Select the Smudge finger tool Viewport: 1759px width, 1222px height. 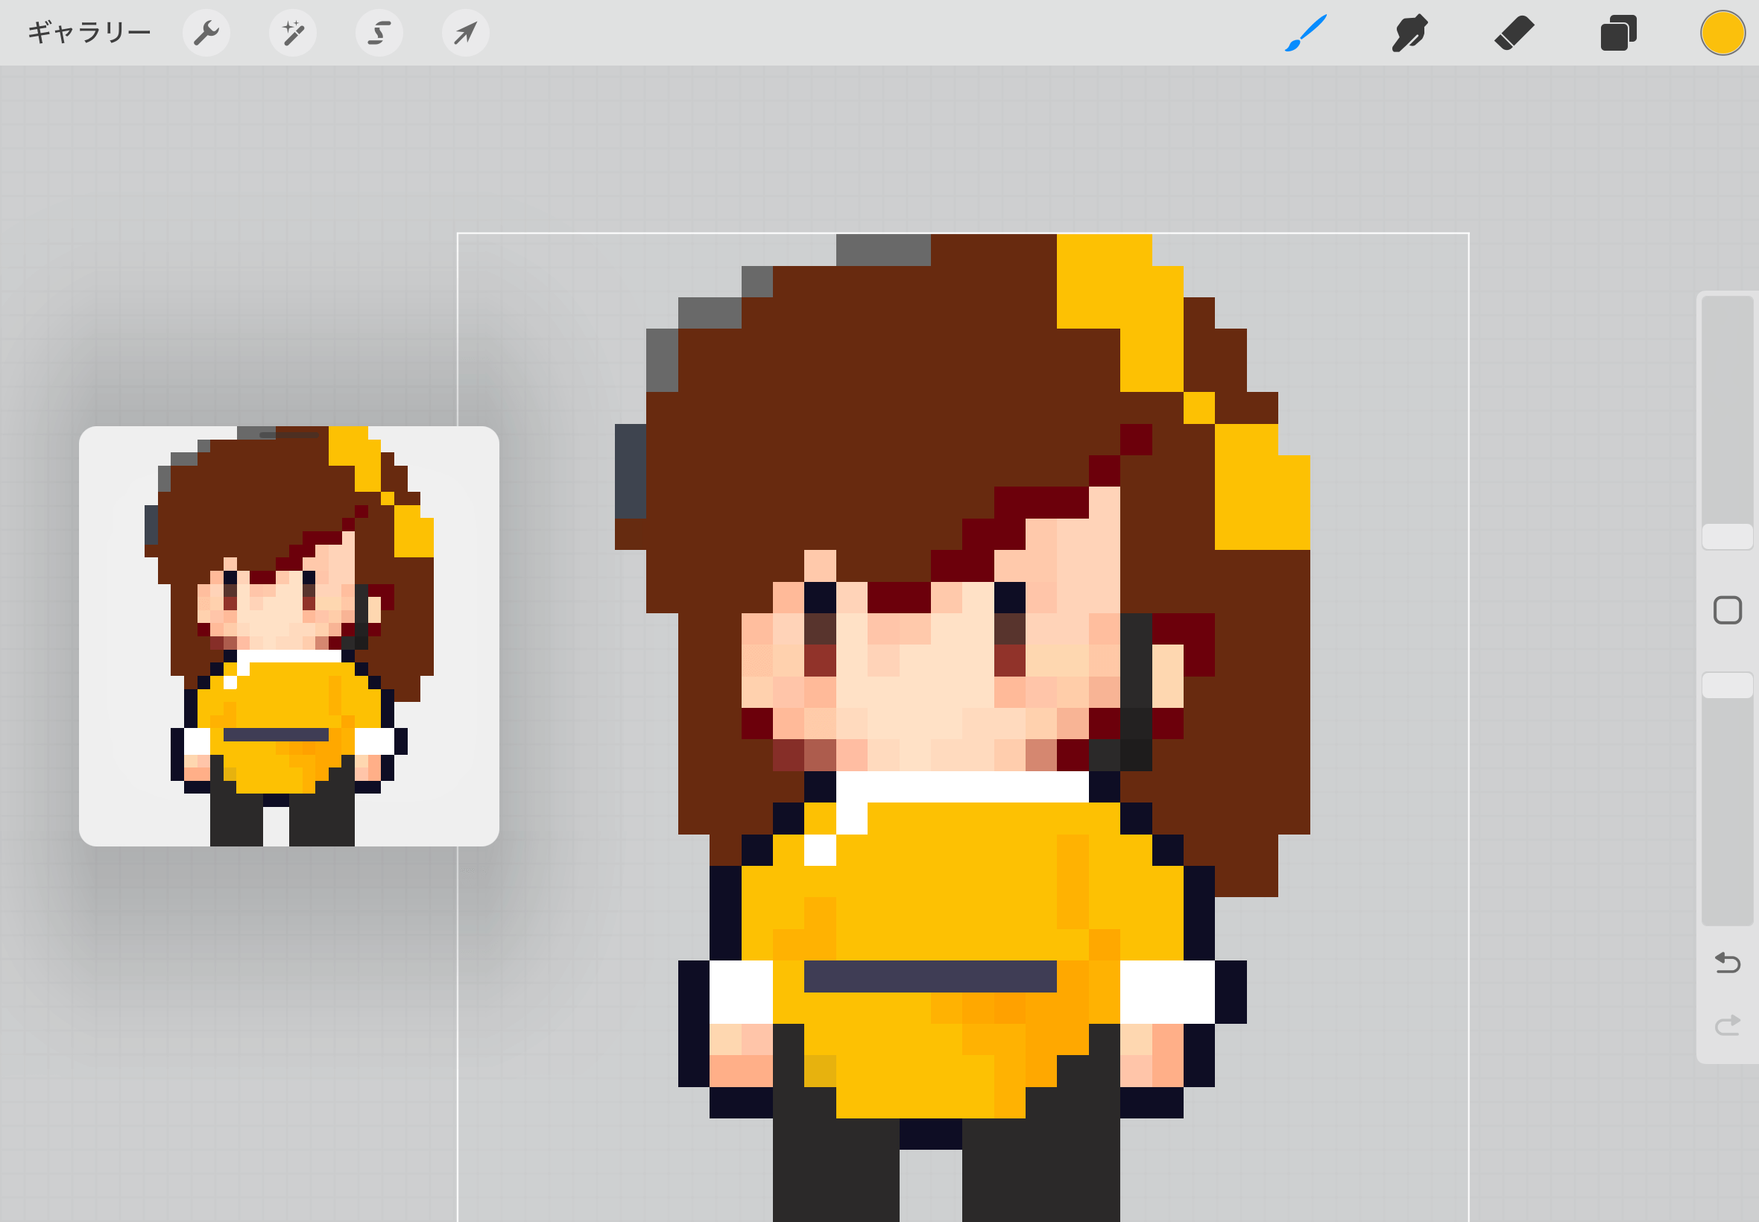click(x=1409, y=33)
